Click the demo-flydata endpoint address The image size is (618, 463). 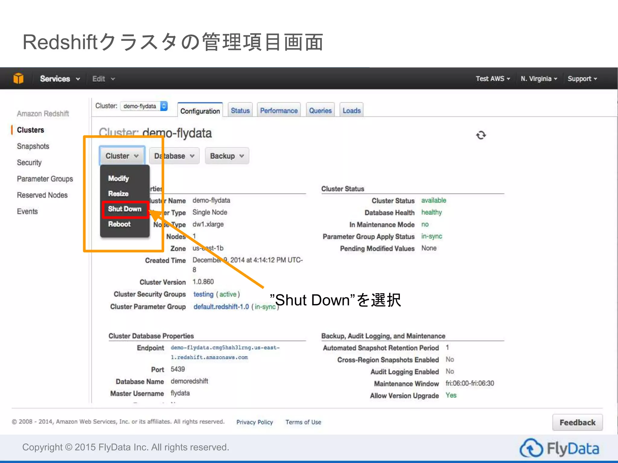tap(225, 352)
